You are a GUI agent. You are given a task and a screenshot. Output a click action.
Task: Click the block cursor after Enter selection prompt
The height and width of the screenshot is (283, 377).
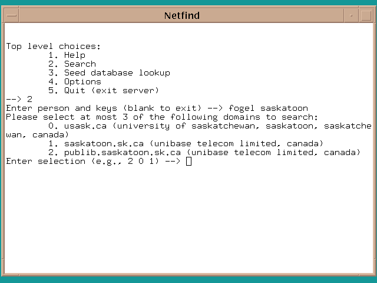188,162
